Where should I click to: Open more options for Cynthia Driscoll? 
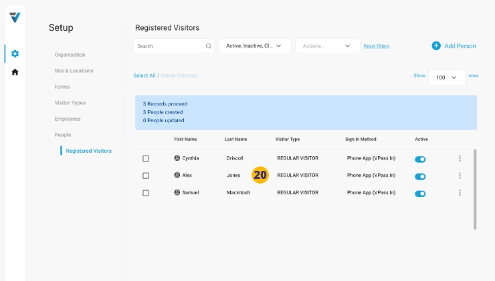pos(460,158)
